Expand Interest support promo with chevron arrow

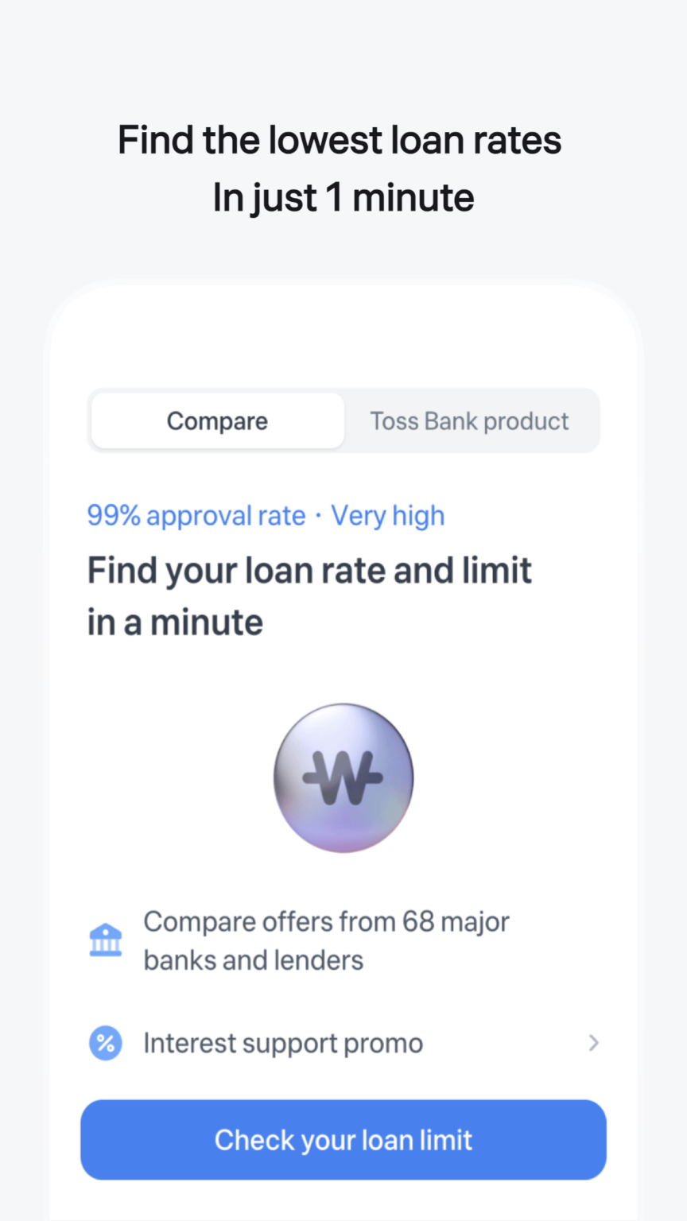593,1043
